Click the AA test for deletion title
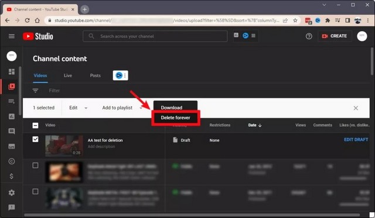The width and height of the screenshot is (375, 218). pos(105,140)
